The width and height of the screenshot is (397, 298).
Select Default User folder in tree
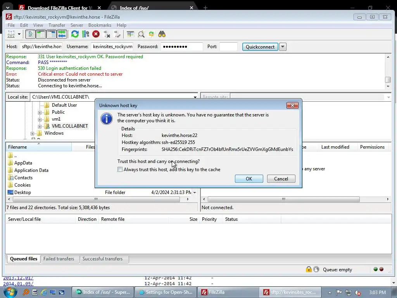coord(64,105)
